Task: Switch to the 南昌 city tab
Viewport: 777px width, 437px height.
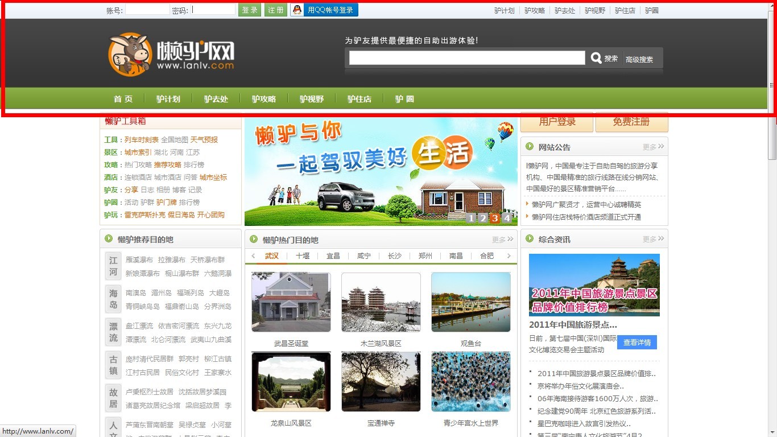Action: 456,256
